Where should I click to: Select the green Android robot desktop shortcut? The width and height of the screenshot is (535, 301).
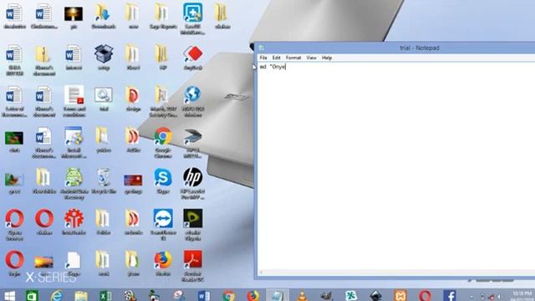[x=74, y=177]
